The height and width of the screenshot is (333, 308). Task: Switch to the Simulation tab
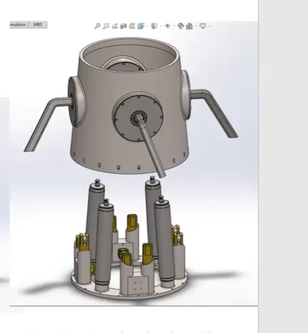click(x=19, y=25)
